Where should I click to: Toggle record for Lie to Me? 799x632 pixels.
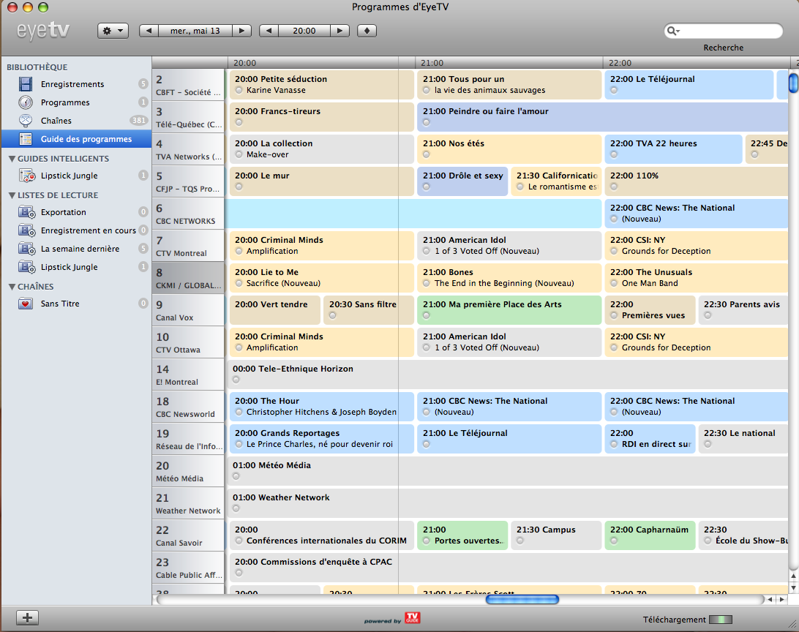[x=239, y=283]
